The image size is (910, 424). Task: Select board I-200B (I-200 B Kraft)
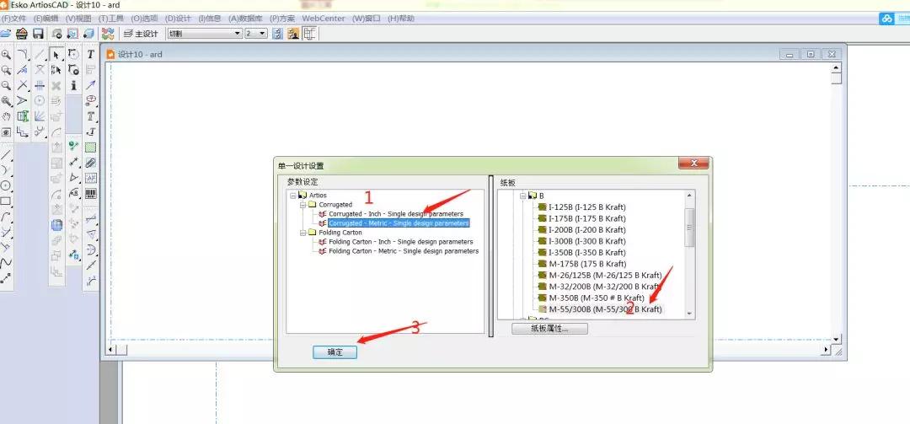click(587, 230)
